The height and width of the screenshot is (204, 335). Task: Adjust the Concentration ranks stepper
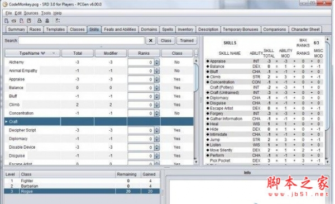tap(157, 113)
